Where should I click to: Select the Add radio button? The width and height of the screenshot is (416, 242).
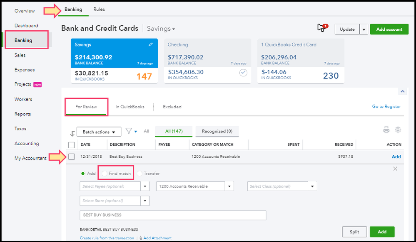point(83,174)
